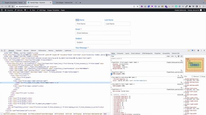Switch to Network tab in DevTools

[x=33, y=50]
